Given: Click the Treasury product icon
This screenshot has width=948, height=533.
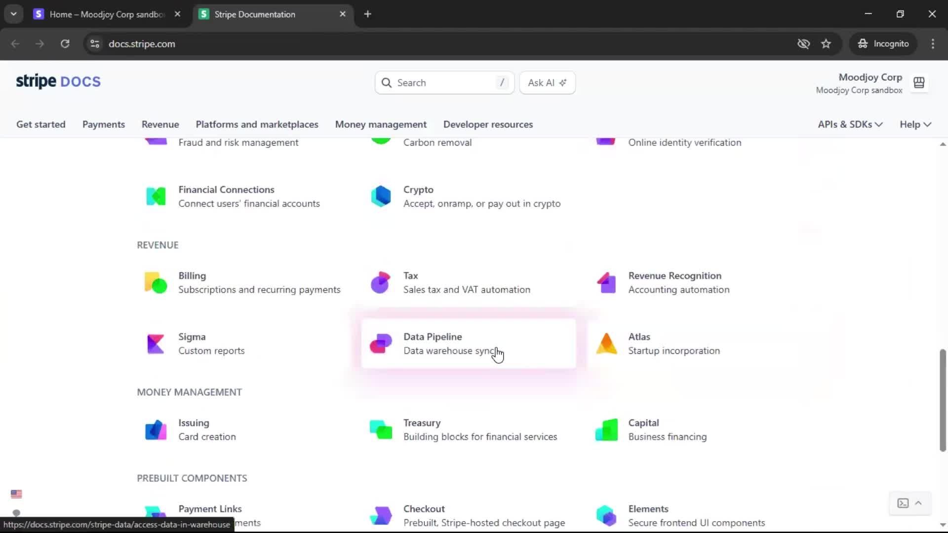Looking at the screenshot, I should 381,430.
